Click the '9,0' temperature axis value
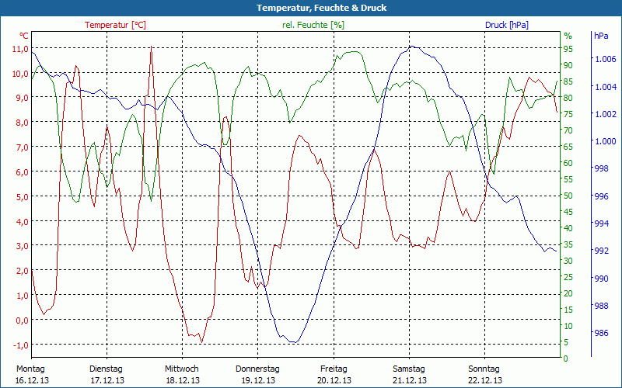This screenshot has width=622, height=388. click(22, 99)
